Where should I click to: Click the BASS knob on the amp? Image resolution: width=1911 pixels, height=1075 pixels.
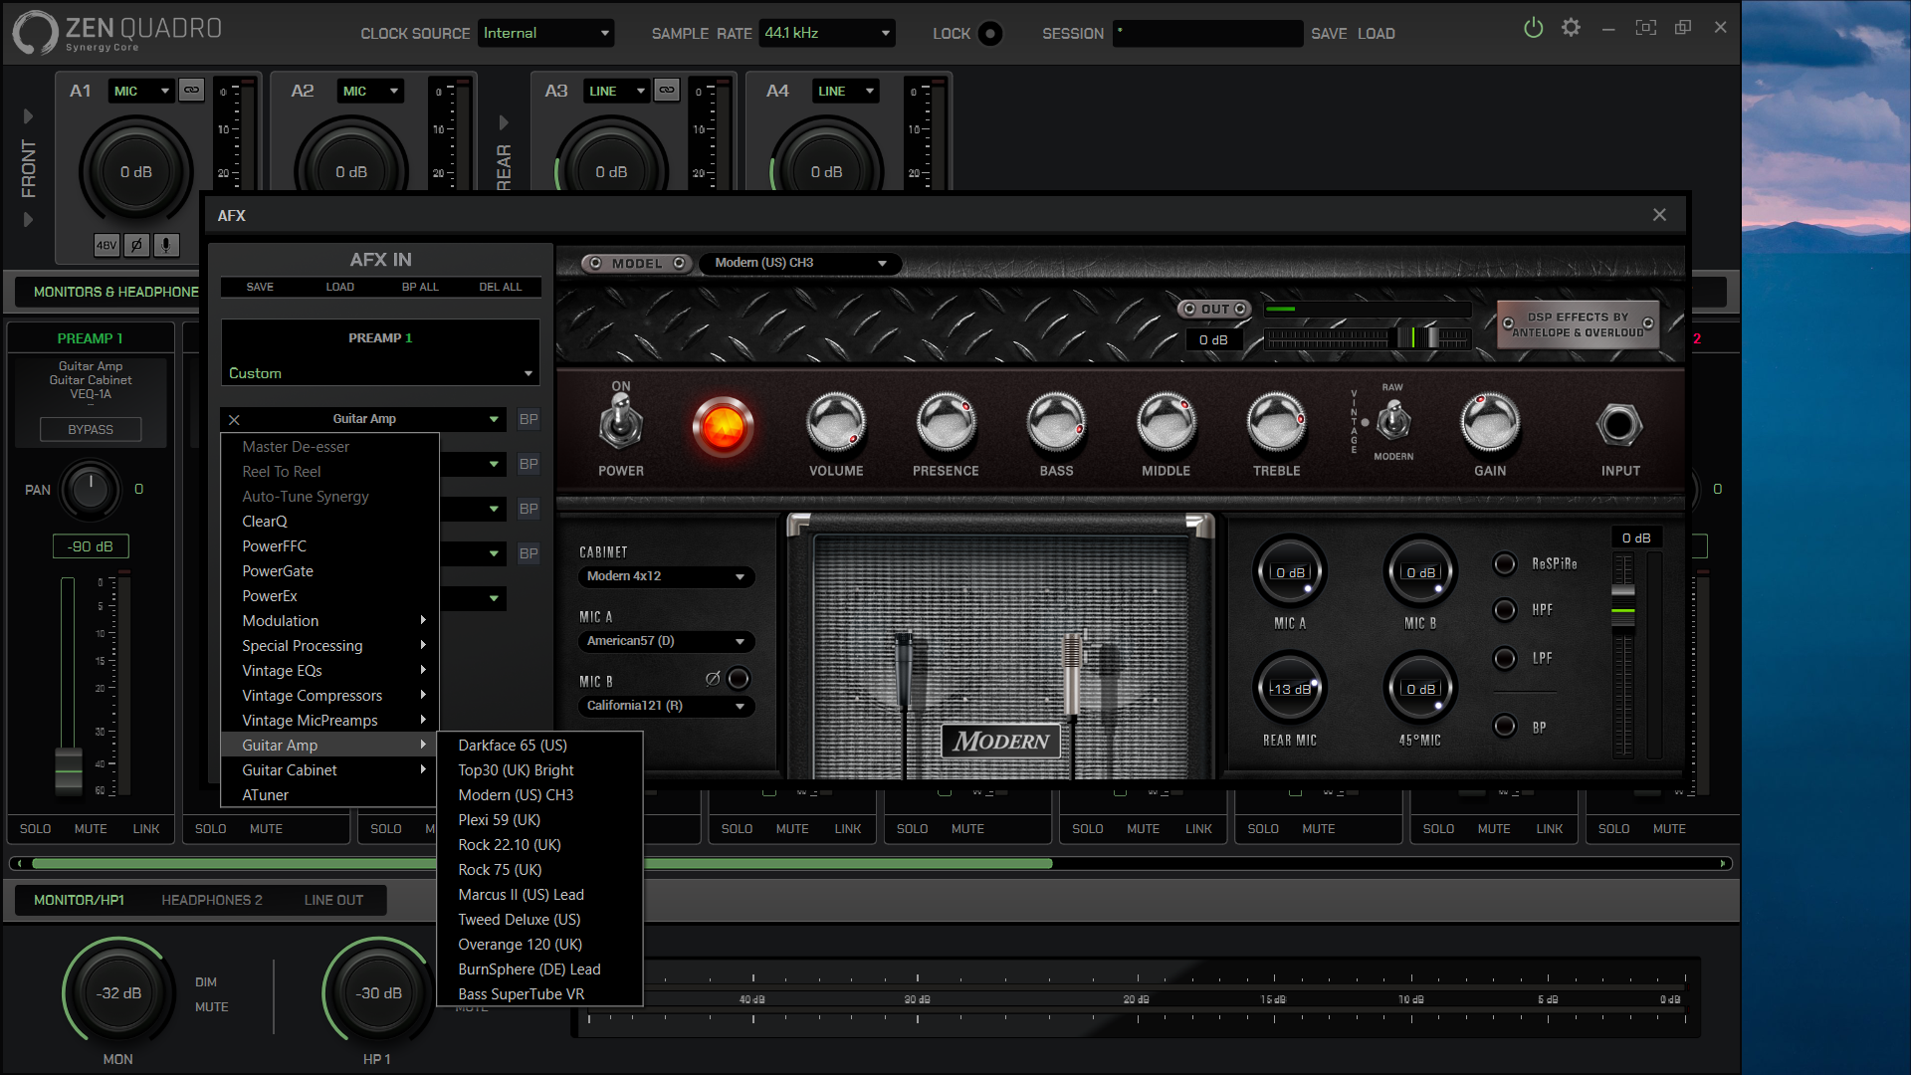click(1056, 421)
